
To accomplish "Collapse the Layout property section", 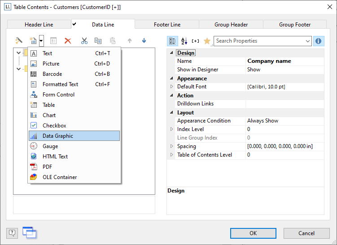I will [171, 113].
